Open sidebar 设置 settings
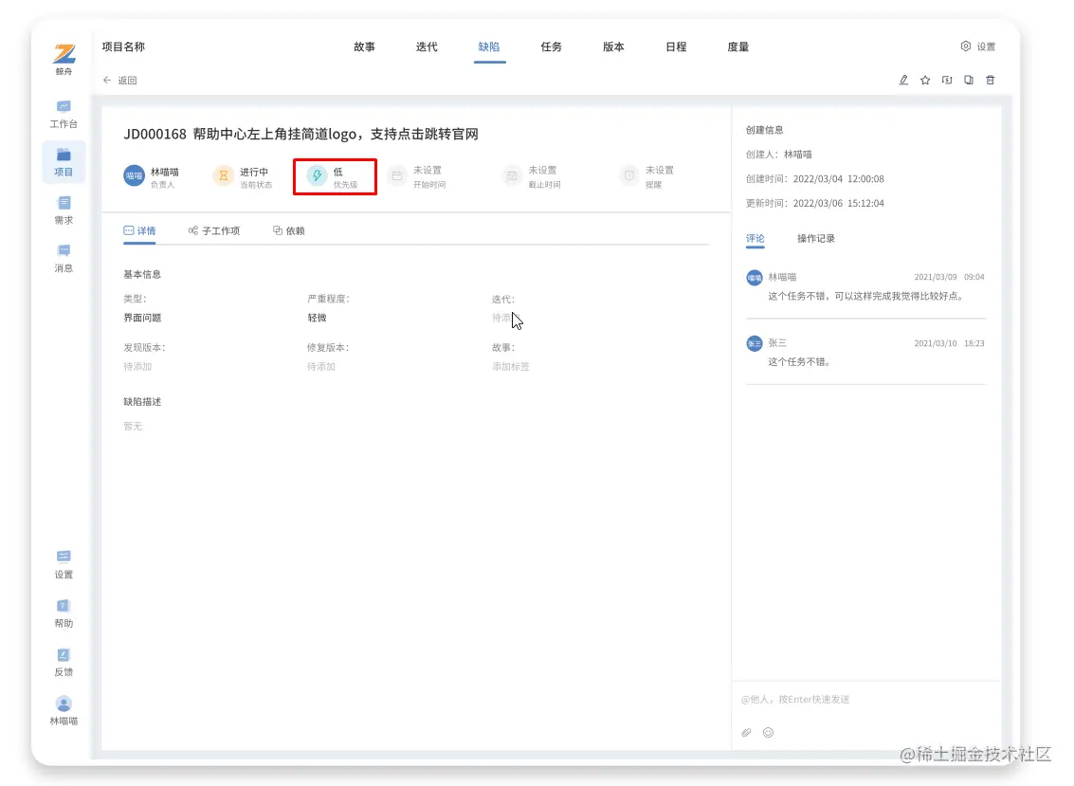This screenshot has width=1074, height=786. 63,565
